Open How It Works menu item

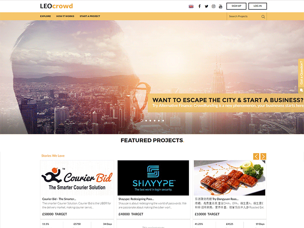point(65,16)
